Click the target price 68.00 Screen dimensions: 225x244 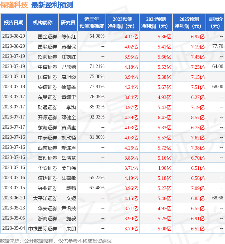(218, 87)
